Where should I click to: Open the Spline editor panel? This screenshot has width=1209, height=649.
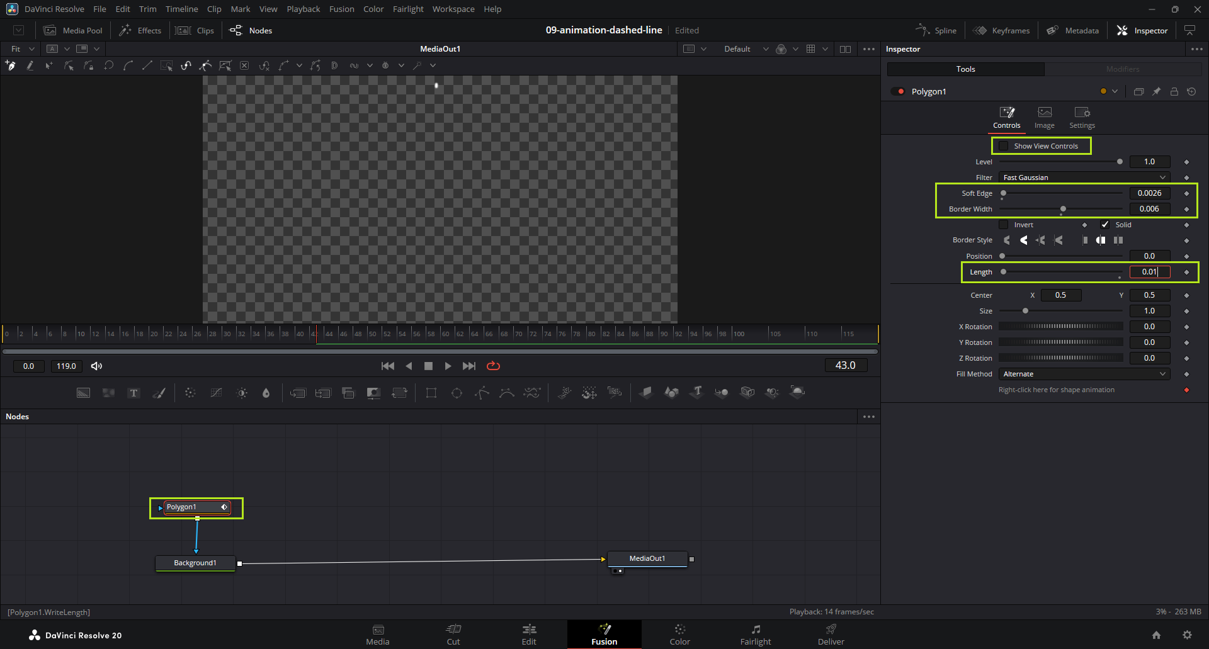tap(936, 30)
